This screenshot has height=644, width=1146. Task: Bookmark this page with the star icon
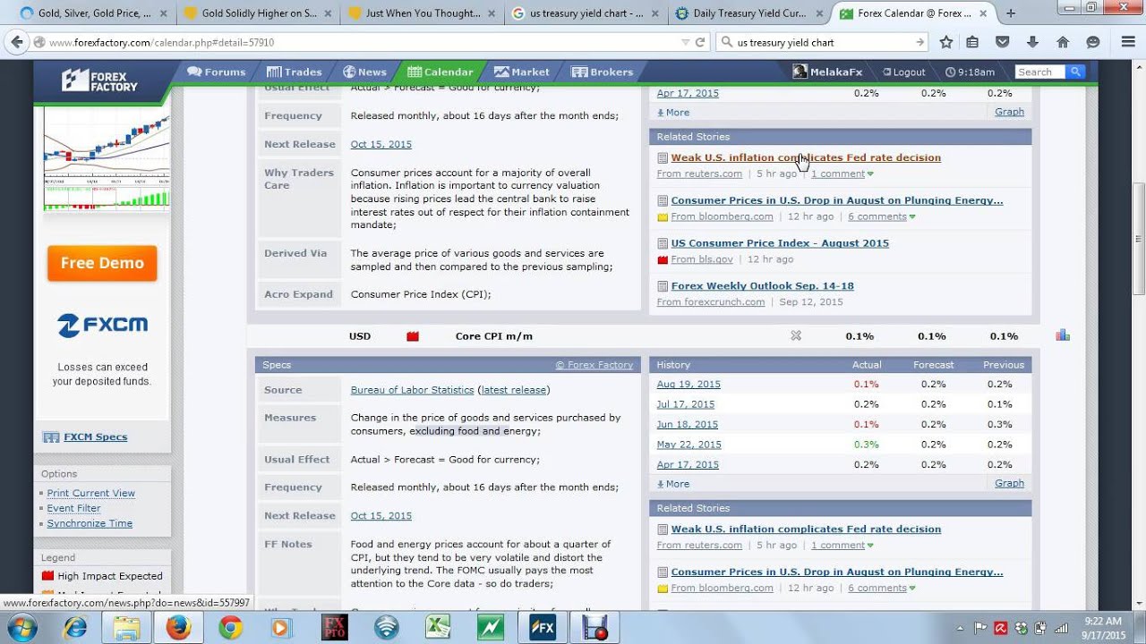(946, 42)
